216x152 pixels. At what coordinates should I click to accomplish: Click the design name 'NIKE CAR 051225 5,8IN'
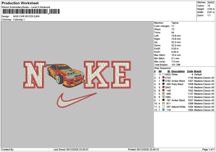pyautogui.click(x=26, y=16)
